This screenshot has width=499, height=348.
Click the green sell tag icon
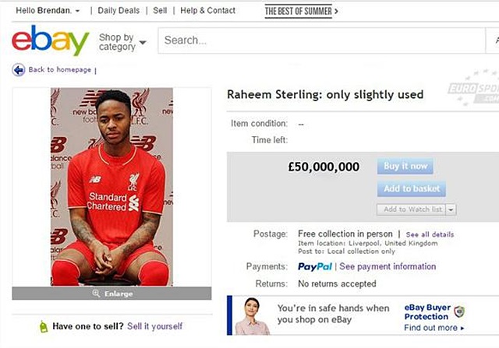(44, 326)
